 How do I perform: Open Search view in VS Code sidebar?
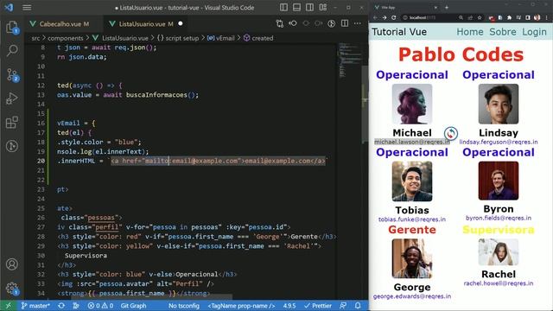12,51
